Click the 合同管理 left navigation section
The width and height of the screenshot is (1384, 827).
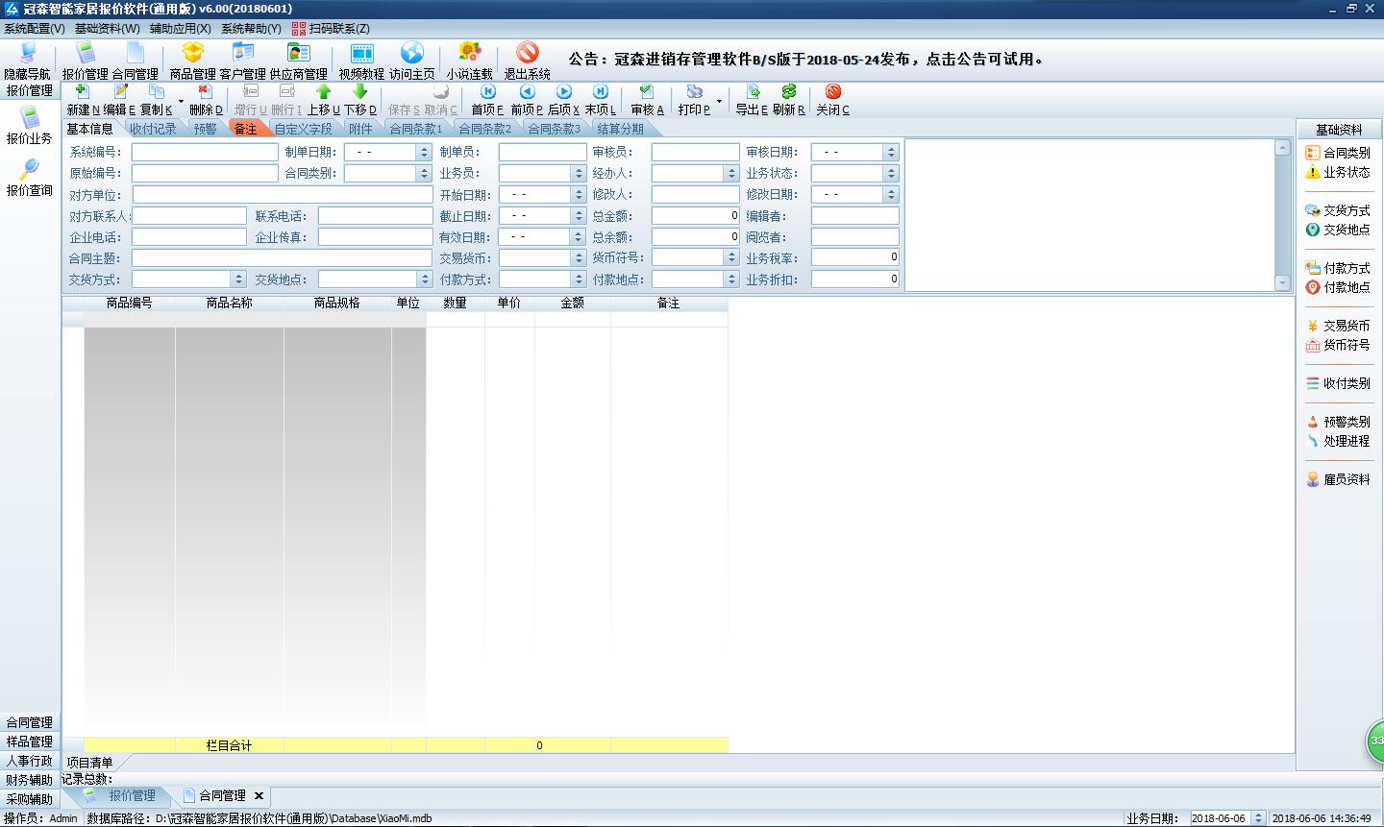pyautogui.click(x=30, y=722)
